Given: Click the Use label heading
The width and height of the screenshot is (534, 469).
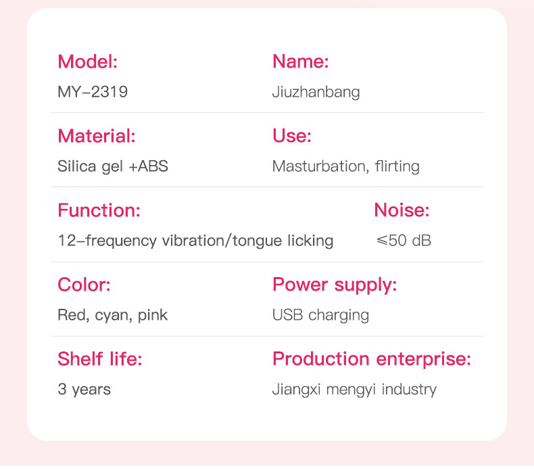Looking at the screenshot, I should point(291,136).
